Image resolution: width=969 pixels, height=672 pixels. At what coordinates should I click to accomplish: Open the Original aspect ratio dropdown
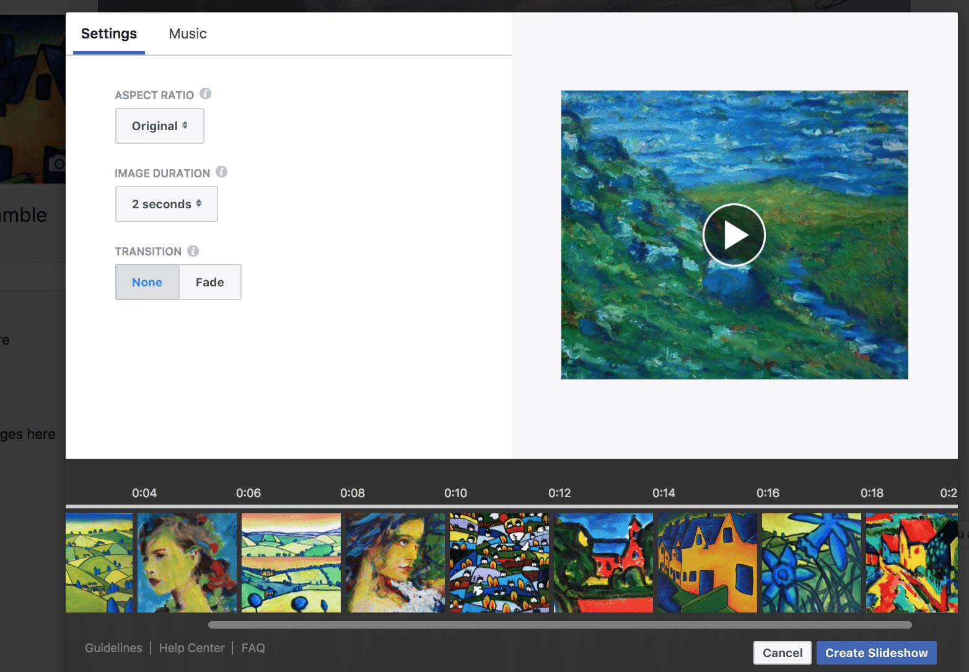click(x=160, y=126)
